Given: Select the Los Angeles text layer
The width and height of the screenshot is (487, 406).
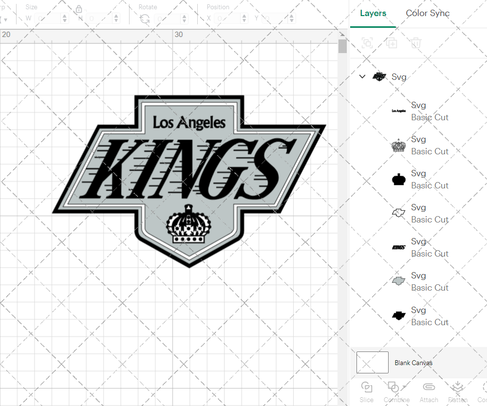Looking at the screenshot, I should 424,111.
